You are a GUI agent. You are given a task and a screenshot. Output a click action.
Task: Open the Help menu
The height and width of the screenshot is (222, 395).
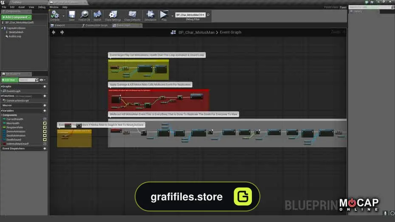click(x=65, y=7)
